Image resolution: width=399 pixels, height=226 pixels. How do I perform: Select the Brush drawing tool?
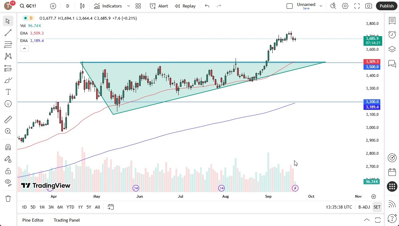tap(8, 80)
